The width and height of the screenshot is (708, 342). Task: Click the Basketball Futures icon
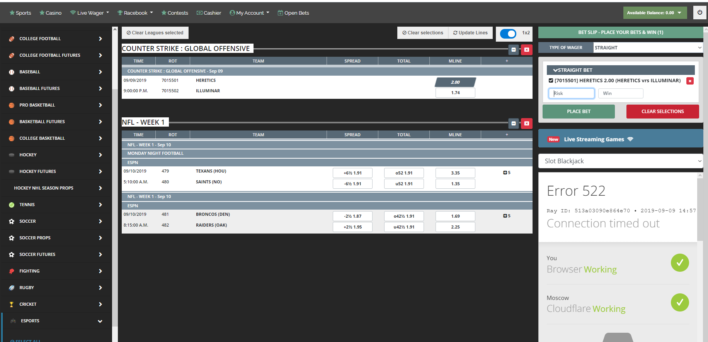(x=12, y=122)
